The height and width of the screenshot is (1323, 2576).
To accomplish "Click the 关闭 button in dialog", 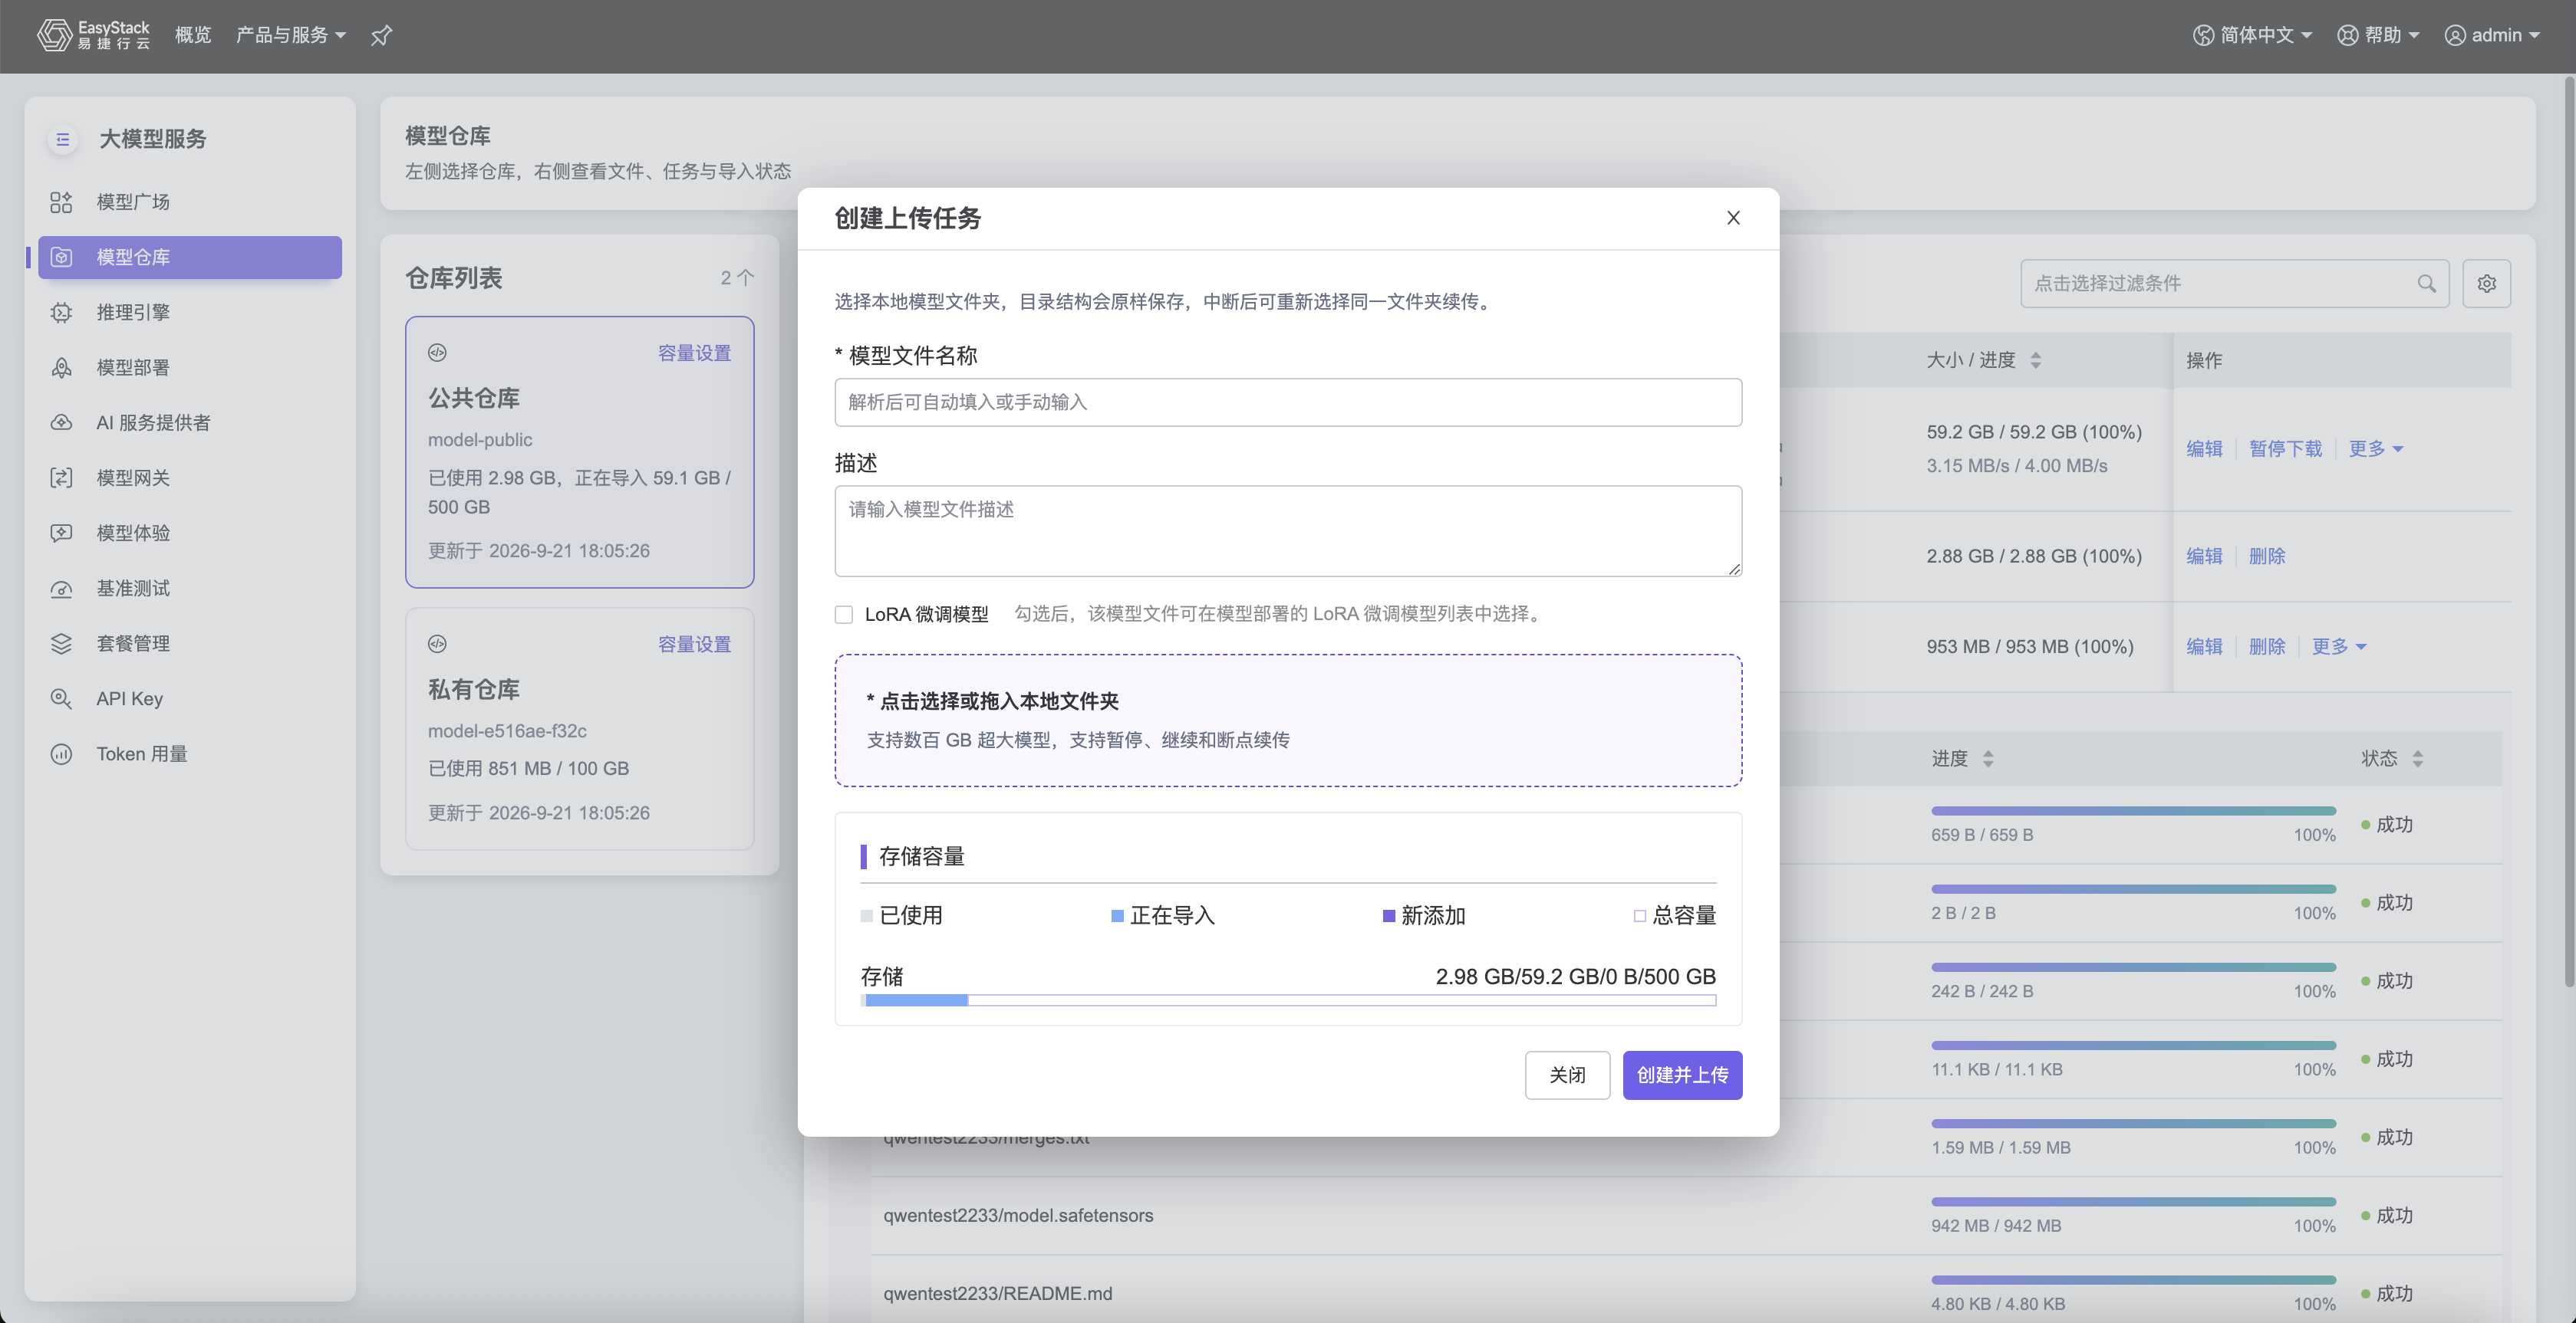I will (x=1567, y=1075).
